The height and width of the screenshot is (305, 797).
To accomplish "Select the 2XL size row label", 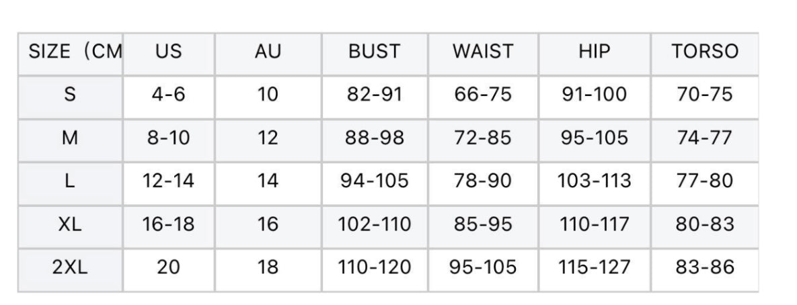I will [70, 267].
